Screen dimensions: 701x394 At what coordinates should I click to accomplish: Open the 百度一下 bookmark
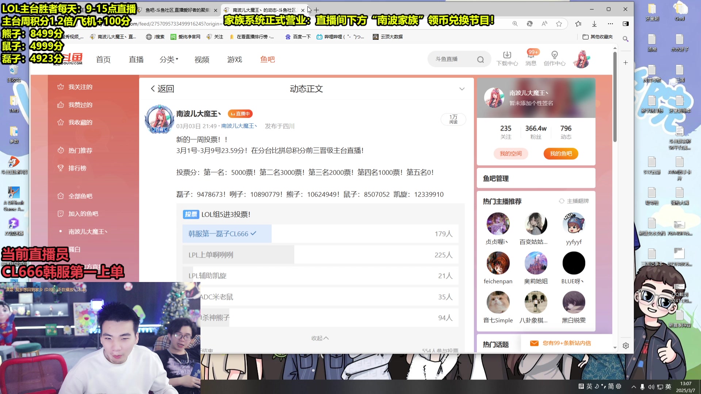pyautogui.click(x=298, y=37)
